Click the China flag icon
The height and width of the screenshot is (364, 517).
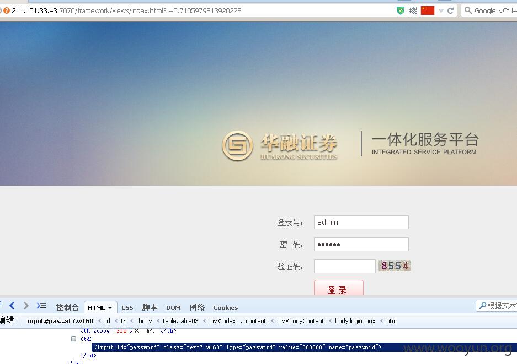[428, 10]
